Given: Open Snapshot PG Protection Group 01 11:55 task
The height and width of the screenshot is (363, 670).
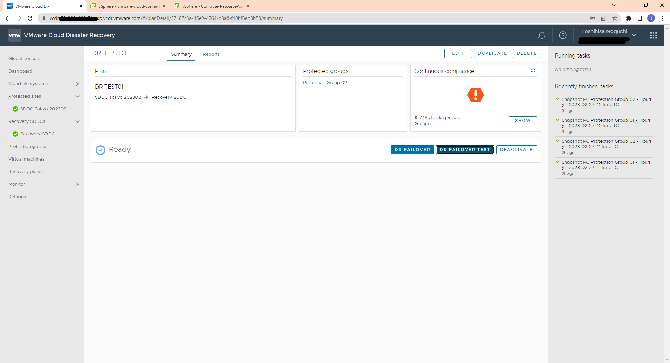Looking at the screenshot, I should click(606, 165).
